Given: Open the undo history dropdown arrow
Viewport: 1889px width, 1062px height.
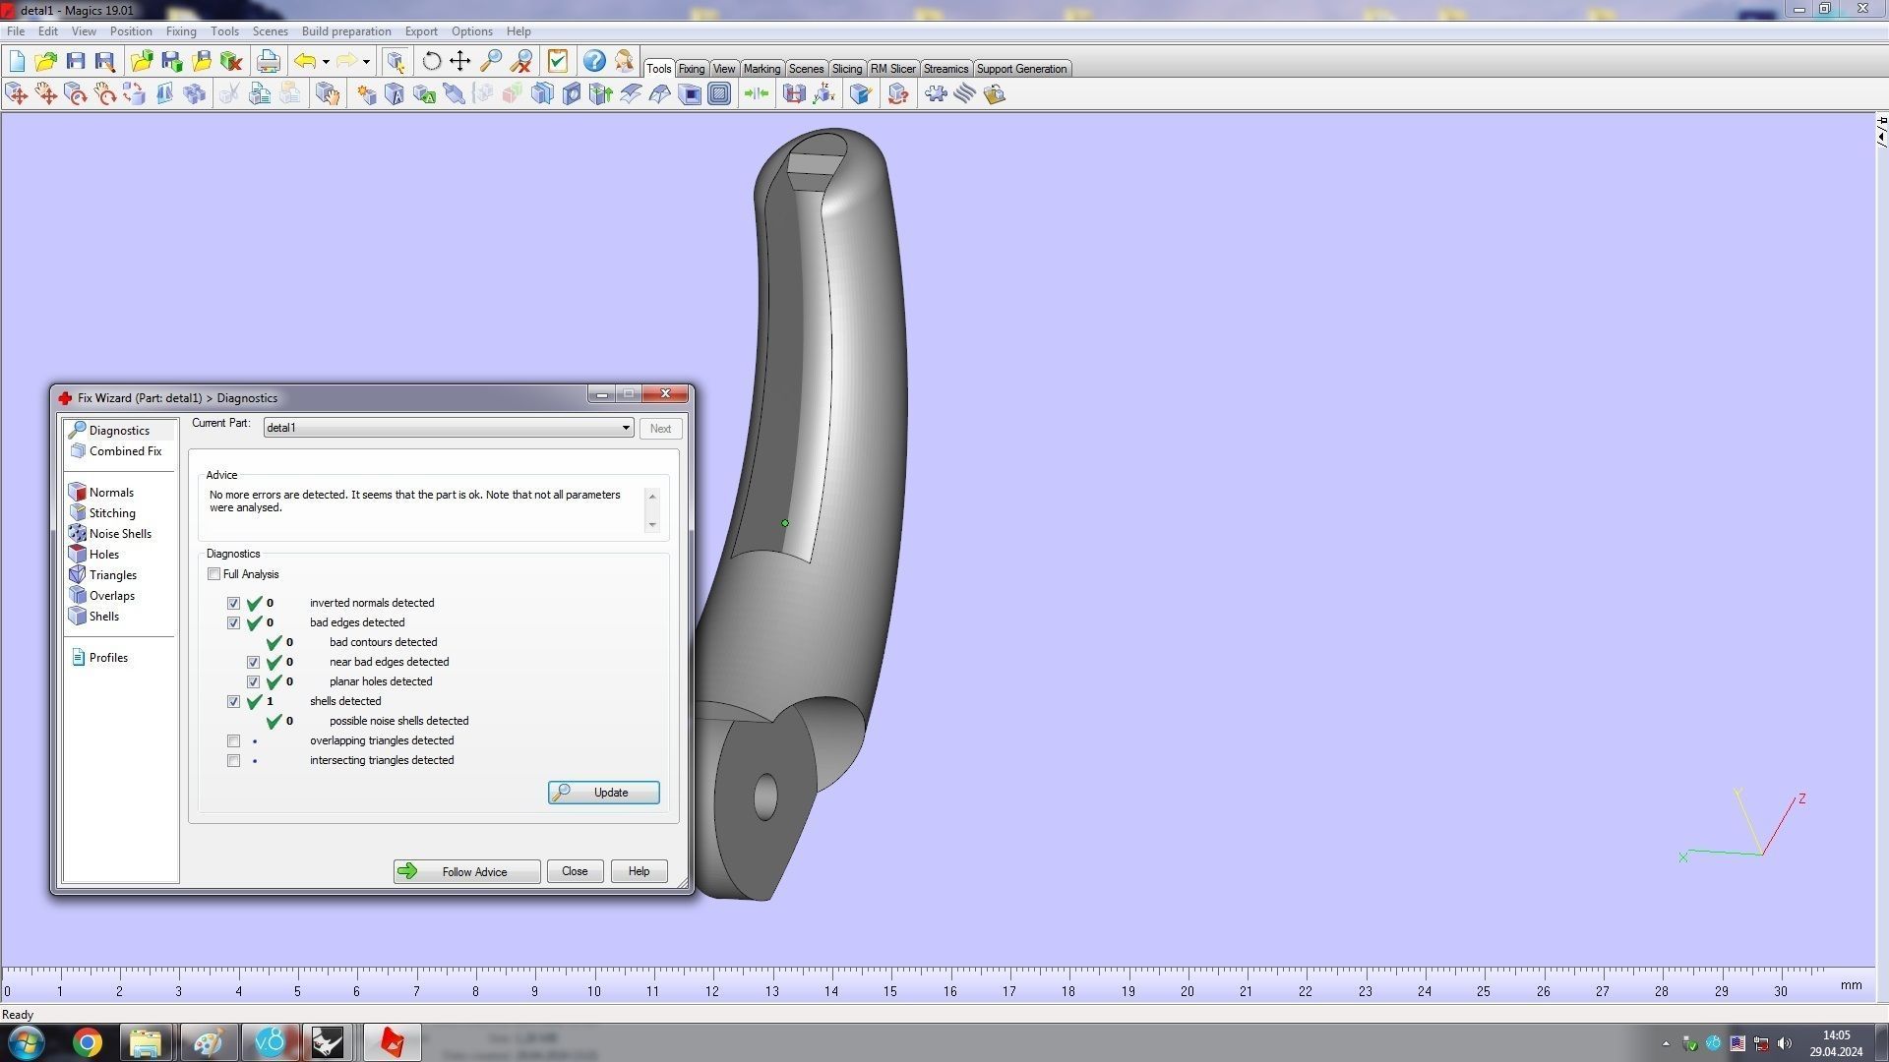Looking at the screenshot, I should point(326,61).
